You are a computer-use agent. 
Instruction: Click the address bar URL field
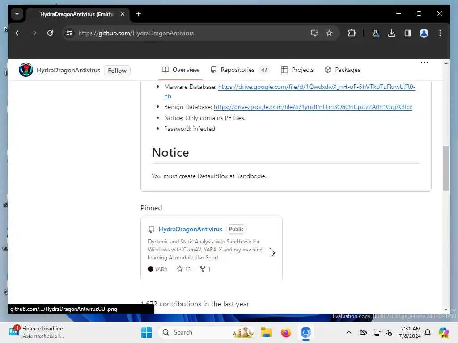click(187, 33)
